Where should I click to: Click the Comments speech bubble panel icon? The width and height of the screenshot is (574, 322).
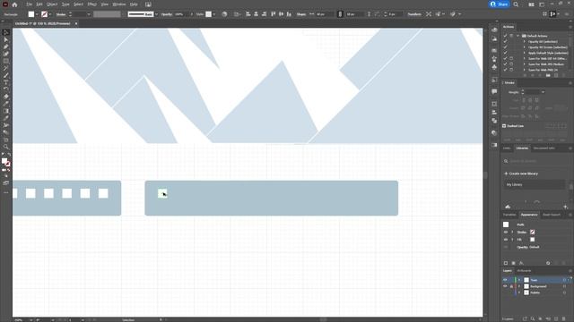coord(494,91)
